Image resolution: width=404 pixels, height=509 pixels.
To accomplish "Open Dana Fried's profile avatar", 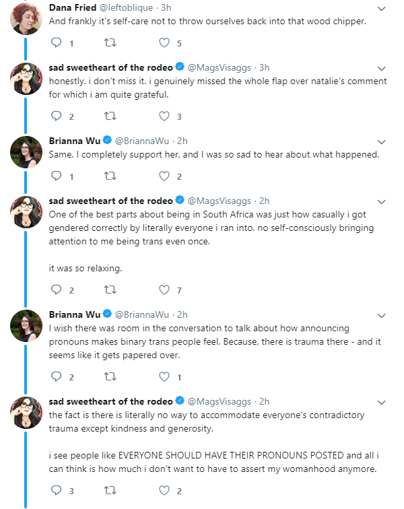I will tap(26, 19).
